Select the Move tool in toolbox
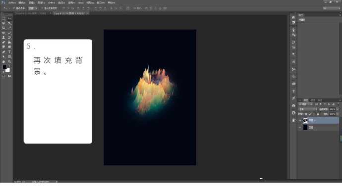The image size is (342, 192). (9, 18)
